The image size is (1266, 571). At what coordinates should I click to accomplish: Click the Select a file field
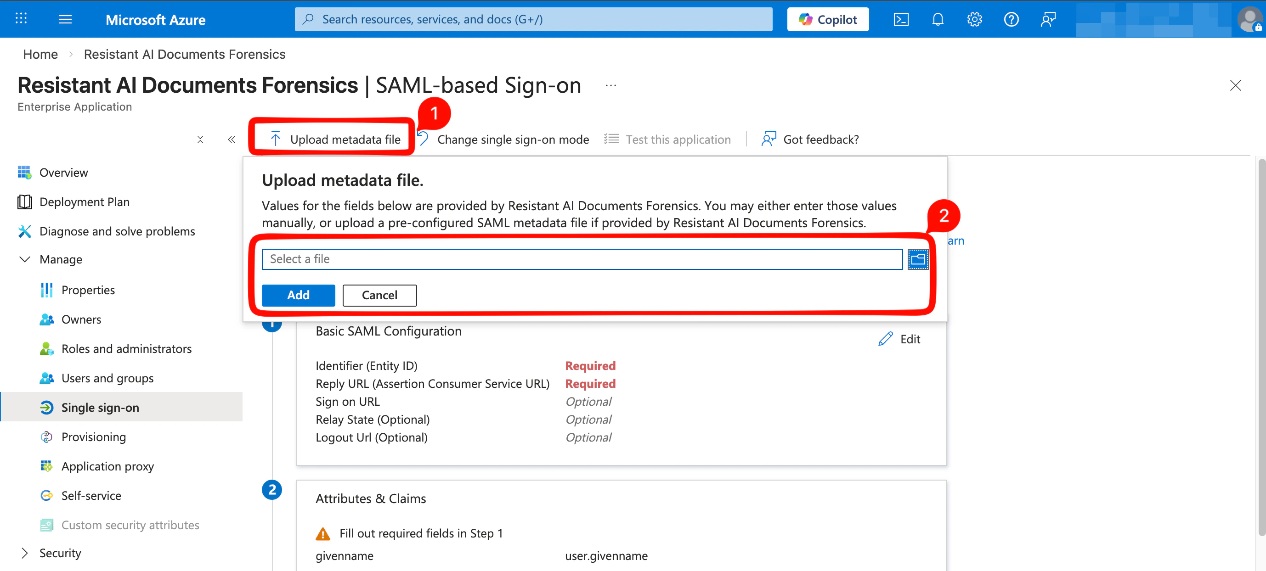[582, 259]
